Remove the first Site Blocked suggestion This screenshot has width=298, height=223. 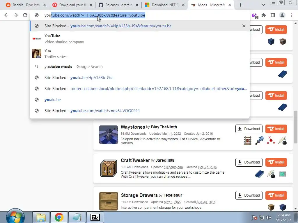point(244,26)
